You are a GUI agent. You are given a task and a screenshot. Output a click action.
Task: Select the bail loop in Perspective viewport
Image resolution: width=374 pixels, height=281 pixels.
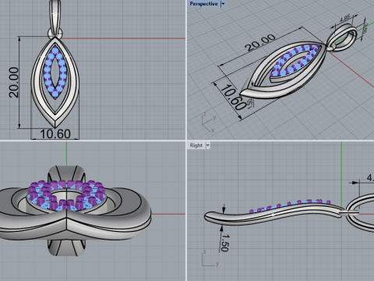tap(342, 37)
